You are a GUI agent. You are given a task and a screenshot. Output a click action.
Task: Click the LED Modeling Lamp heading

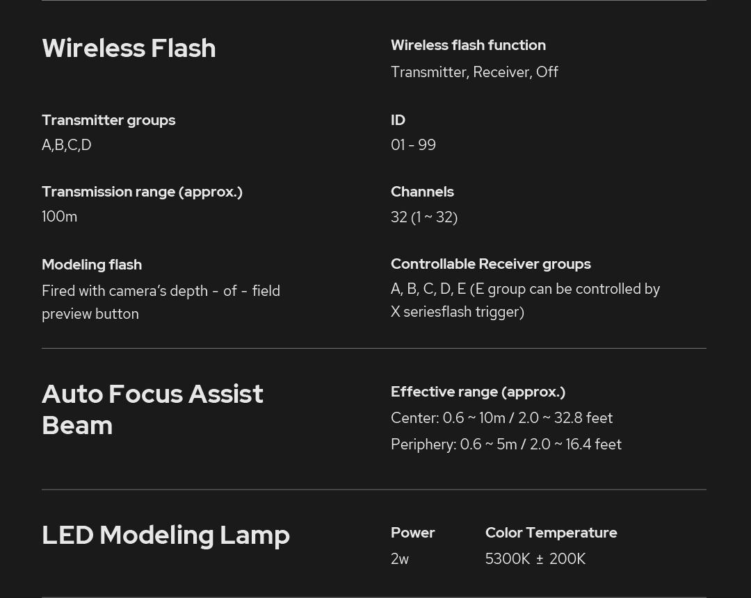[x=165, y=535]
